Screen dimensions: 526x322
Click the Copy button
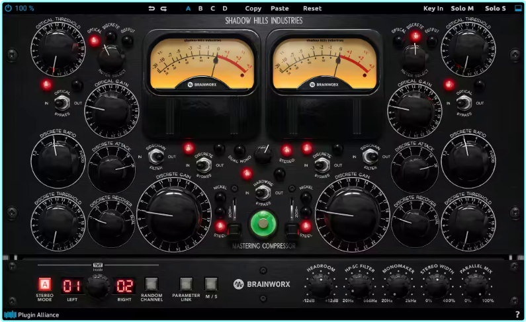tap(253, 9)
